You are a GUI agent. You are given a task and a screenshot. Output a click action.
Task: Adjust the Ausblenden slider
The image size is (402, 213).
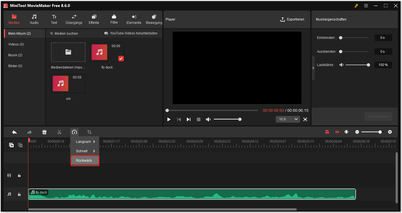(x=354, y=52)
